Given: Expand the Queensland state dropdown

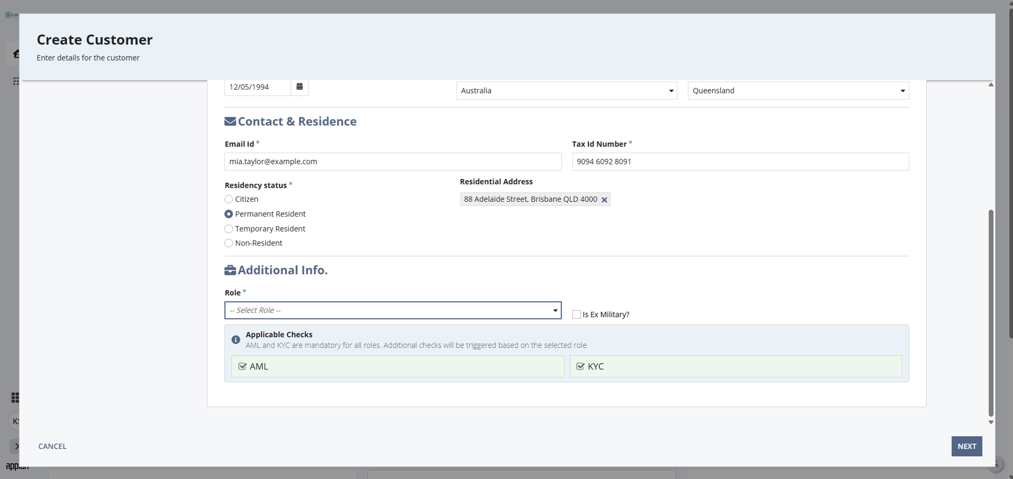Looking at the screenshot, I should [x=798, y=91].
